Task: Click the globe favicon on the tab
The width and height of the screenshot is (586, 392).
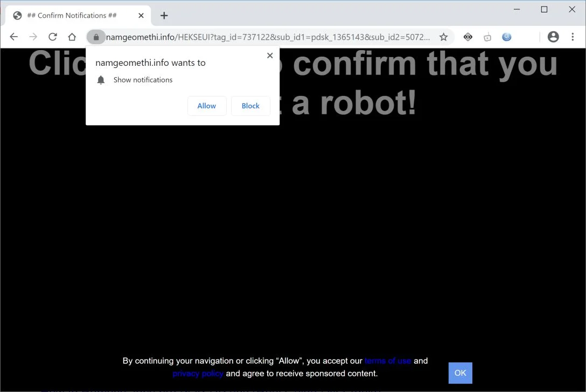Action: (17, 15)
